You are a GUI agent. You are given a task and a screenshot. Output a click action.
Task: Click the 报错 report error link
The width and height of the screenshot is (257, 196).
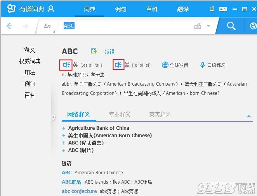pyautogui.click(x=109, y=52)
